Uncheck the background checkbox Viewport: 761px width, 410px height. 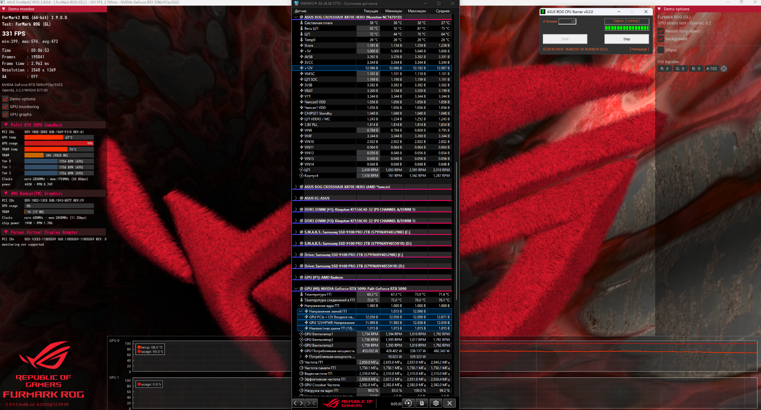661,39
